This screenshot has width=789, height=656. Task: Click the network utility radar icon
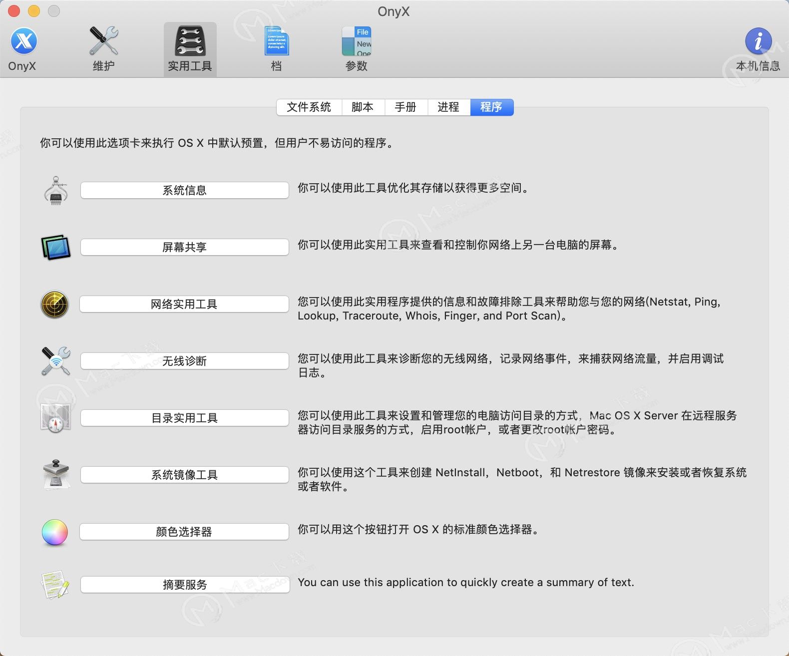pos(54,305)
